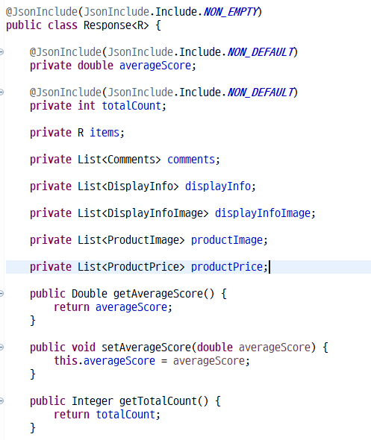Click the this keyword in the setter body

coord(66,361)
